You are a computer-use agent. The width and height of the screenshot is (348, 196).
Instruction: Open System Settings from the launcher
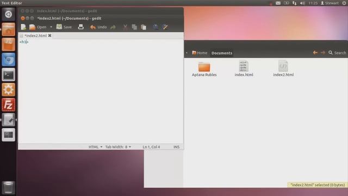coord(9,90)
